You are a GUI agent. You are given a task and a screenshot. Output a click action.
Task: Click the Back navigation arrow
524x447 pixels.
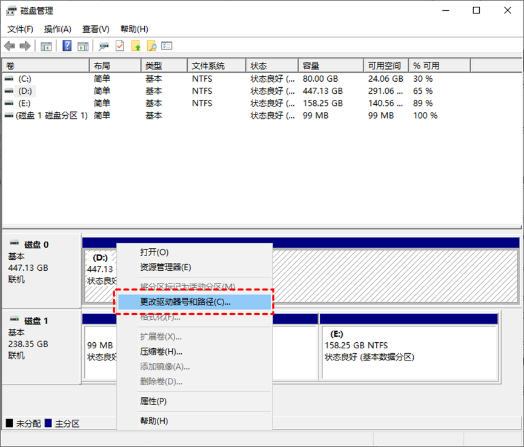pos(10,45)
